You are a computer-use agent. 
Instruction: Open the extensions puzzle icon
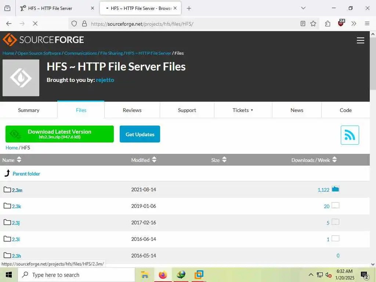click(x=328, y=23)
